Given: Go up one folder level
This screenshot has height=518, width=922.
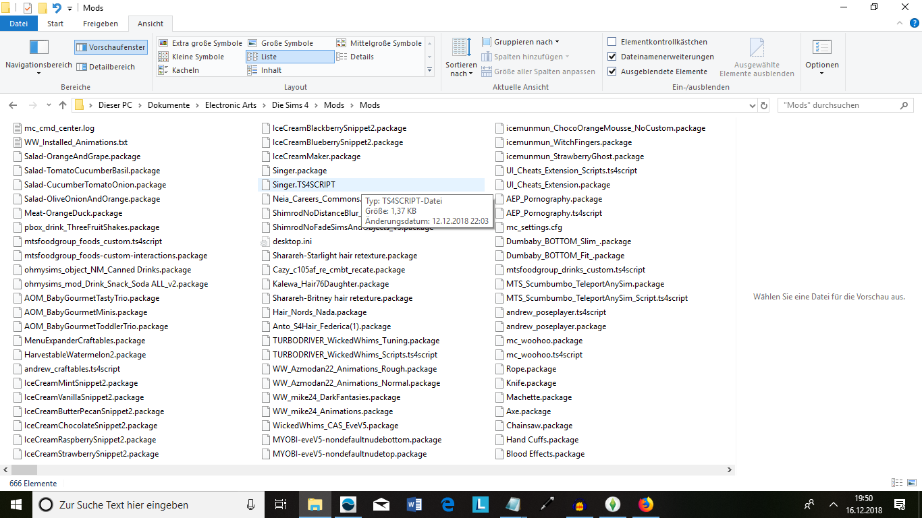Looking at the screenshot, I should pyautogui.click(x=63, y=105).
